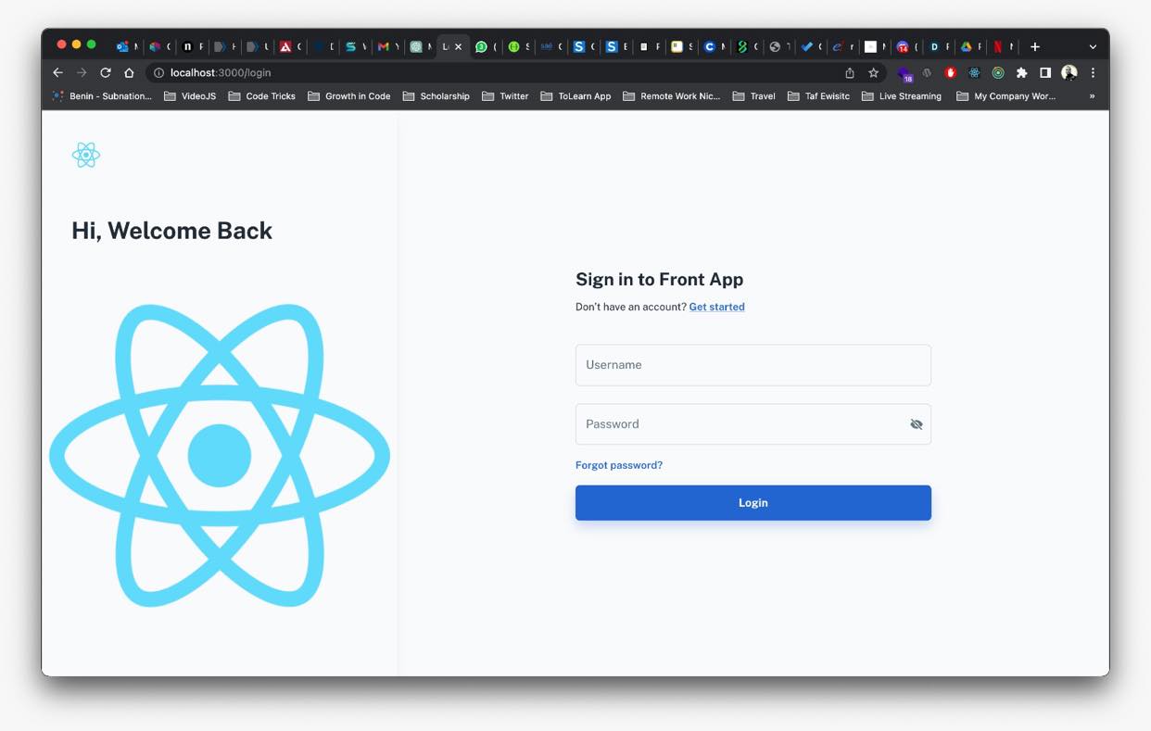Open the Remote Work bookmark folder
The image size is (1151, 731).
coord(672,96)
